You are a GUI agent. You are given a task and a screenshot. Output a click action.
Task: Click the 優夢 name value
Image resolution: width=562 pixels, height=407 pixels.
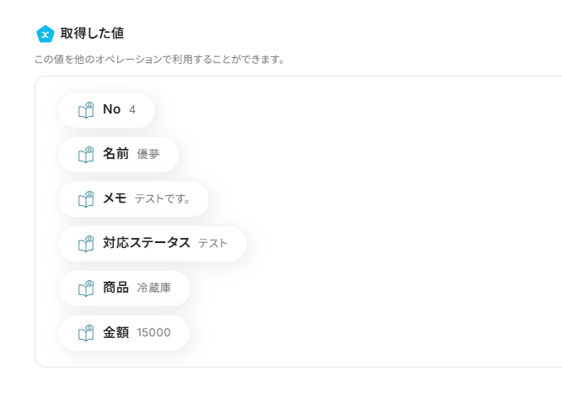tap(148, 155)
